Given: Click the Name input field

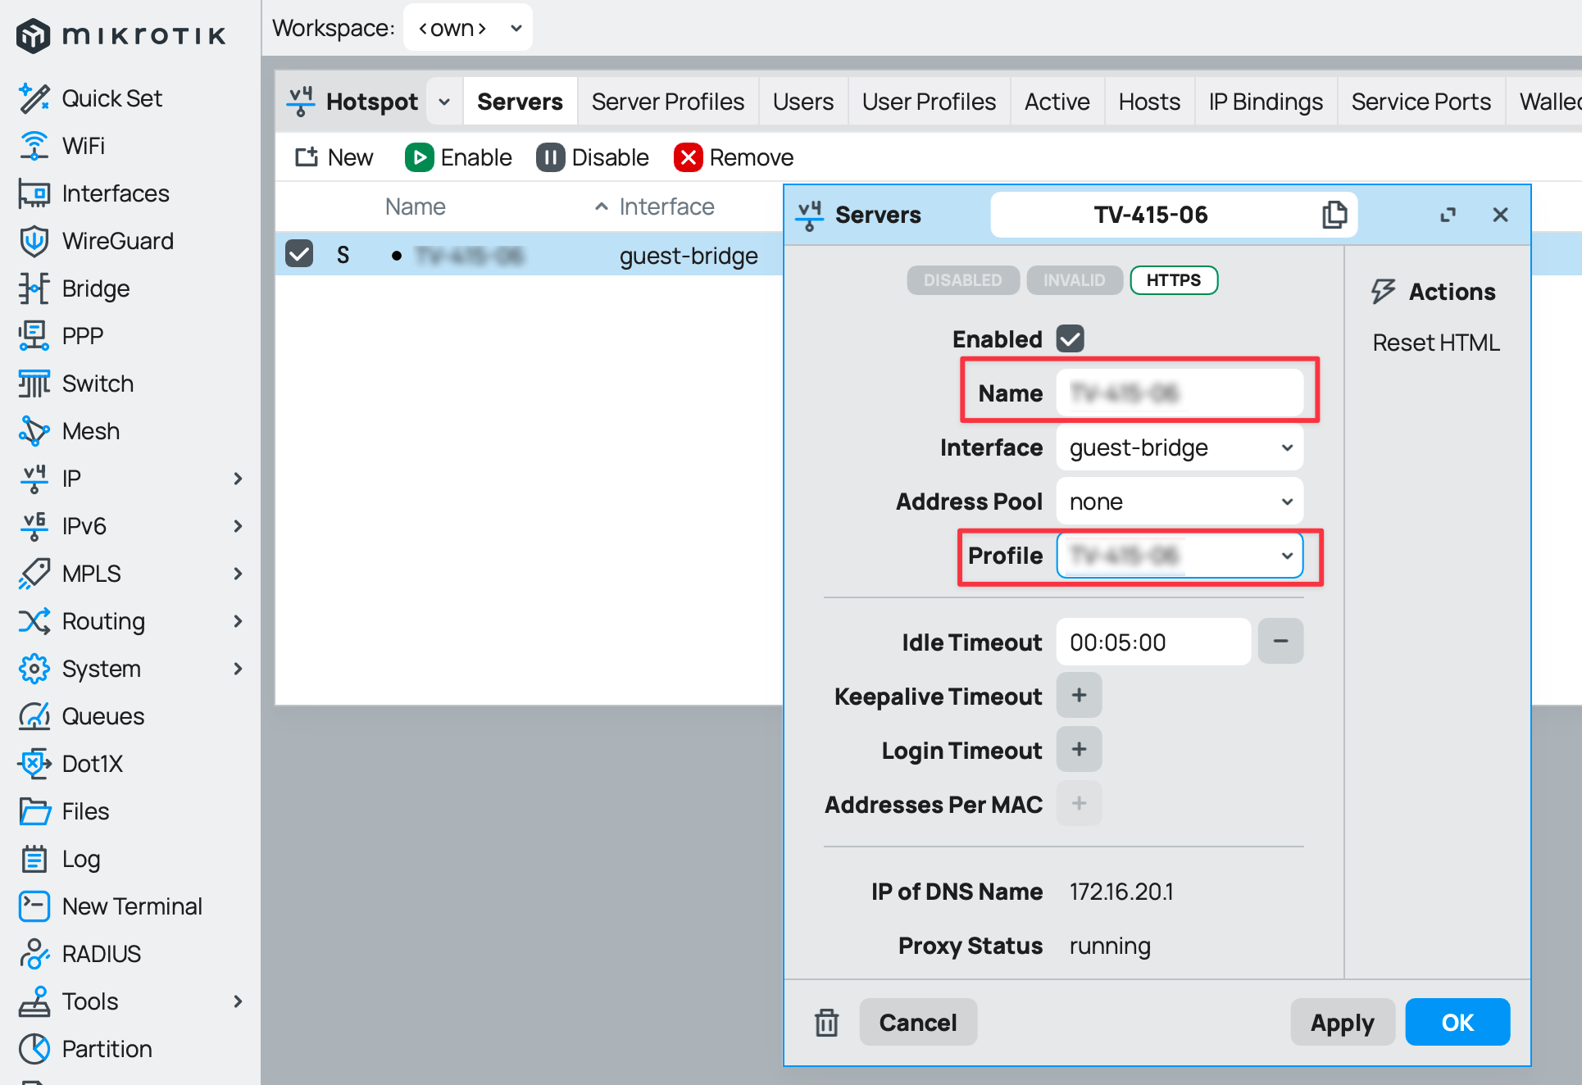Looking at the screenshot, I should click(1180, 393).
